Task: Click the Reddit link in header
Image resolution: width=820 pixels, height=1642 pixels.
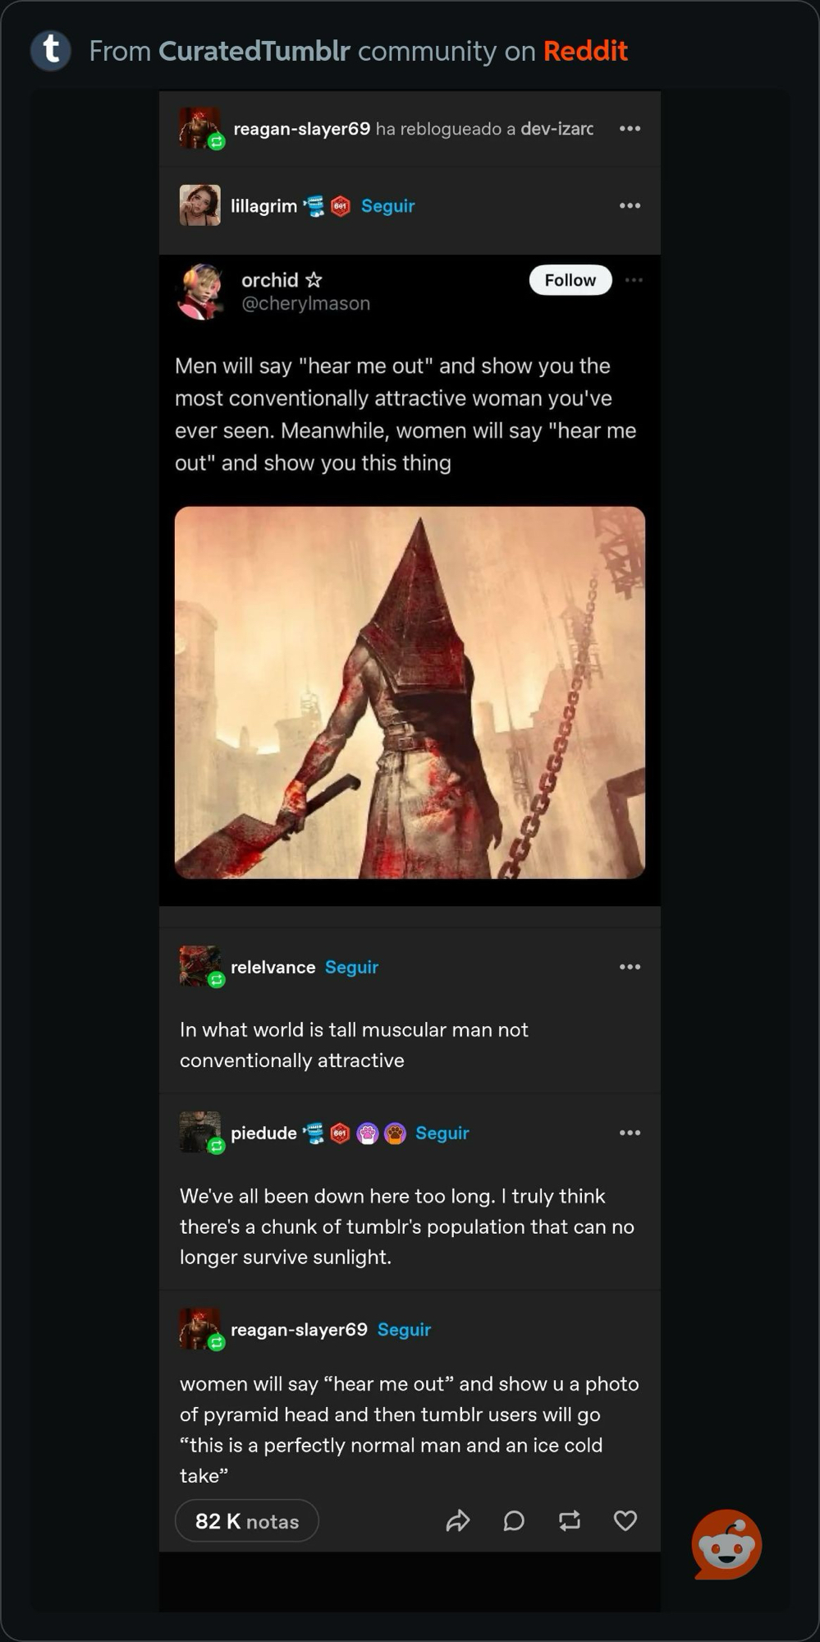Action: tap(585, 51)
